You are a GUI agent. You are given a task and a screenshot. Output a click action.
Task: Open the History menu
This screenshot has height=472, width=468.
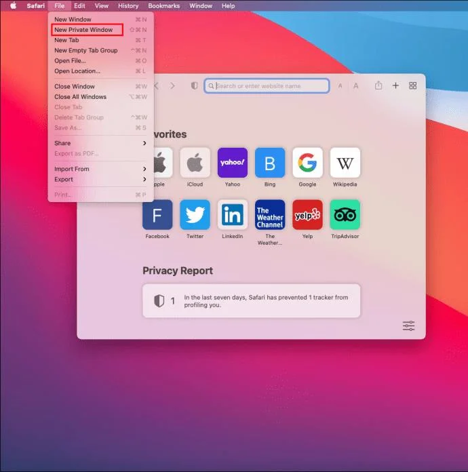(128, 5)
